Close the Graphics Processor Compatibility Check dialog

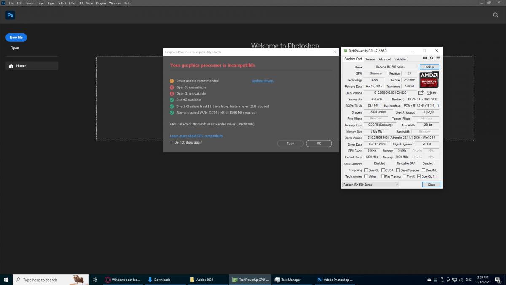(x=335, y=52)
